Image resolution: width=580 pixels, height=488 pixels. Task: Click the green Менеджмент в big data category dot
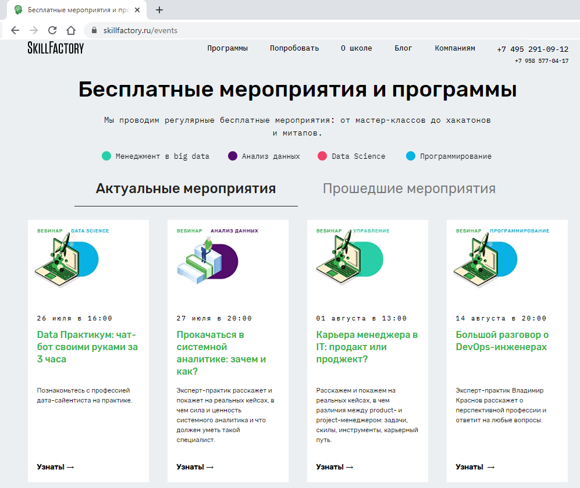pyautogui.click(x=106, y=156)
